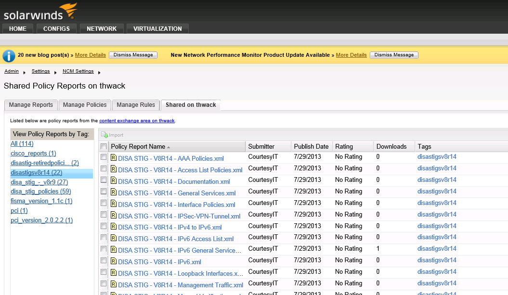Expand the arrow after NCM Settings breadcrumb
The width and height of the screenshot is (508, 295).
click(100, 73)
